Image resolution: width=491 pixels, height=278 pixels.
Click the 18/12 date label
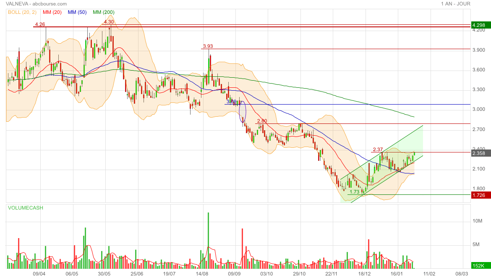(364, 274)
